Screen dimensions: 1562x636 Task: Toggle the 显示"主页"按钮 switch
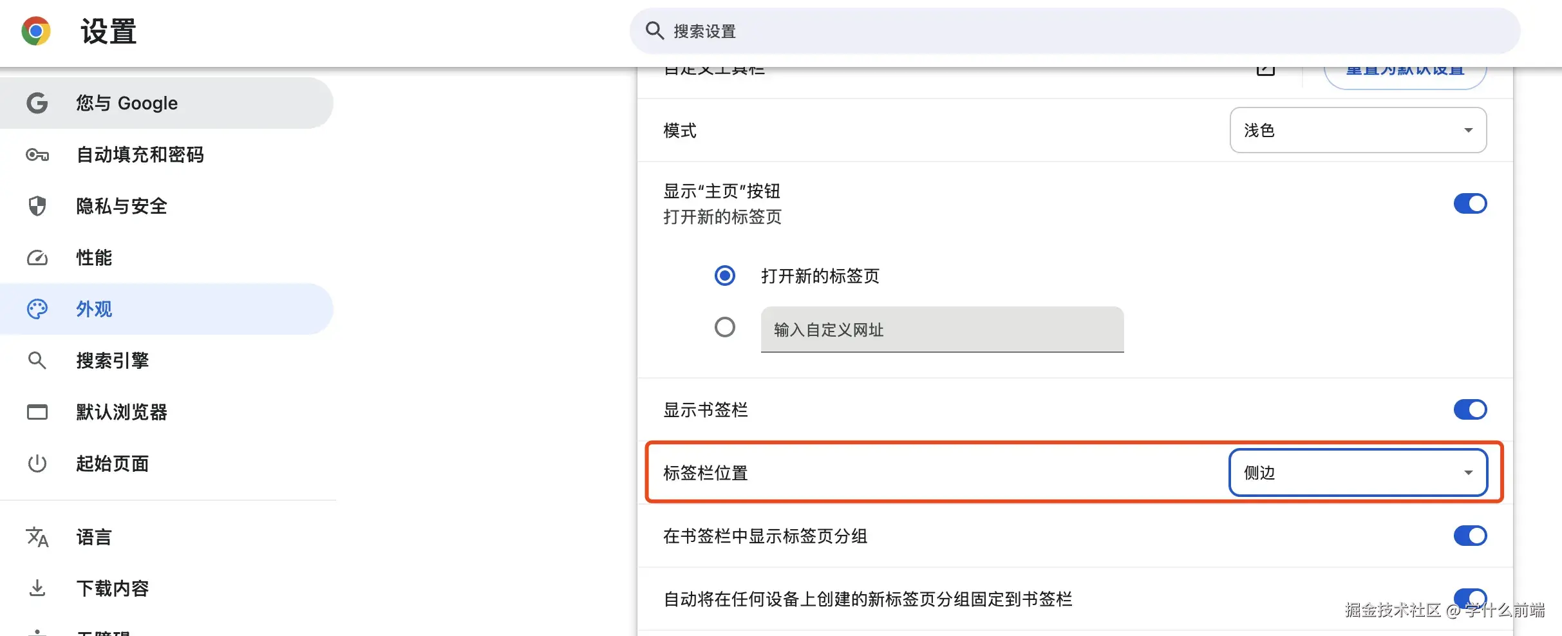point(1471,203)
